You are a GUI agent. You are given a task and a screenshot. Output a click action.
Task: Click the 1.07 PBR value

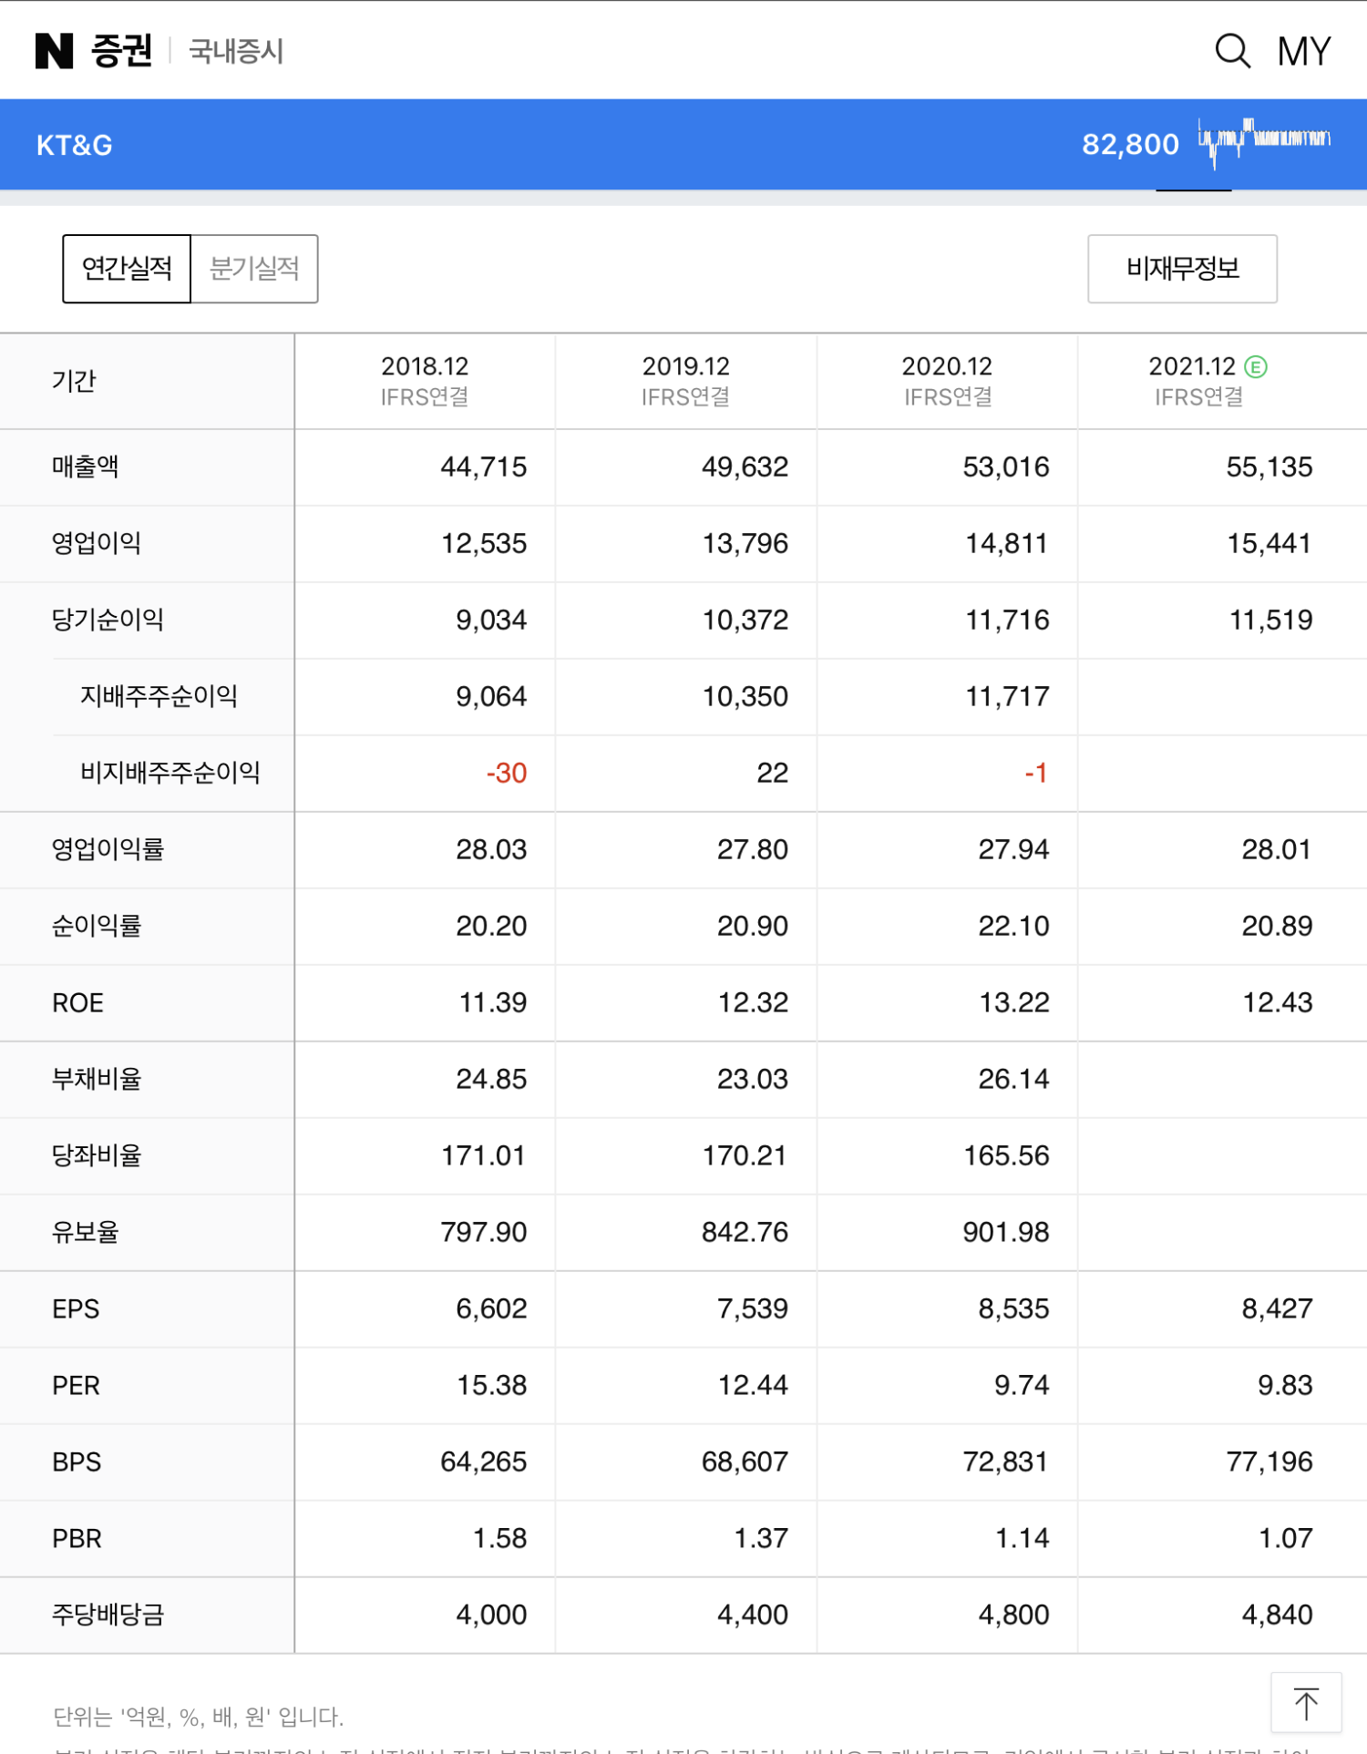pyautogui.click(x=1286, y=1539)
